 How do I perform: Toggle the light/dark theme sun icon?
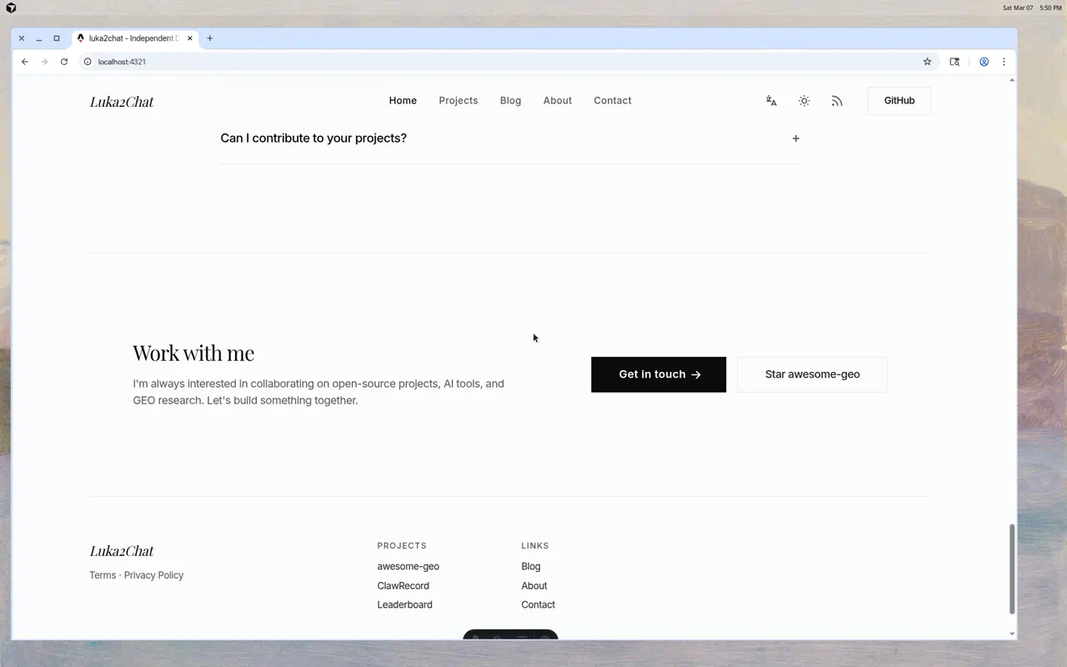pyautogui.click(x=804, y=101)
